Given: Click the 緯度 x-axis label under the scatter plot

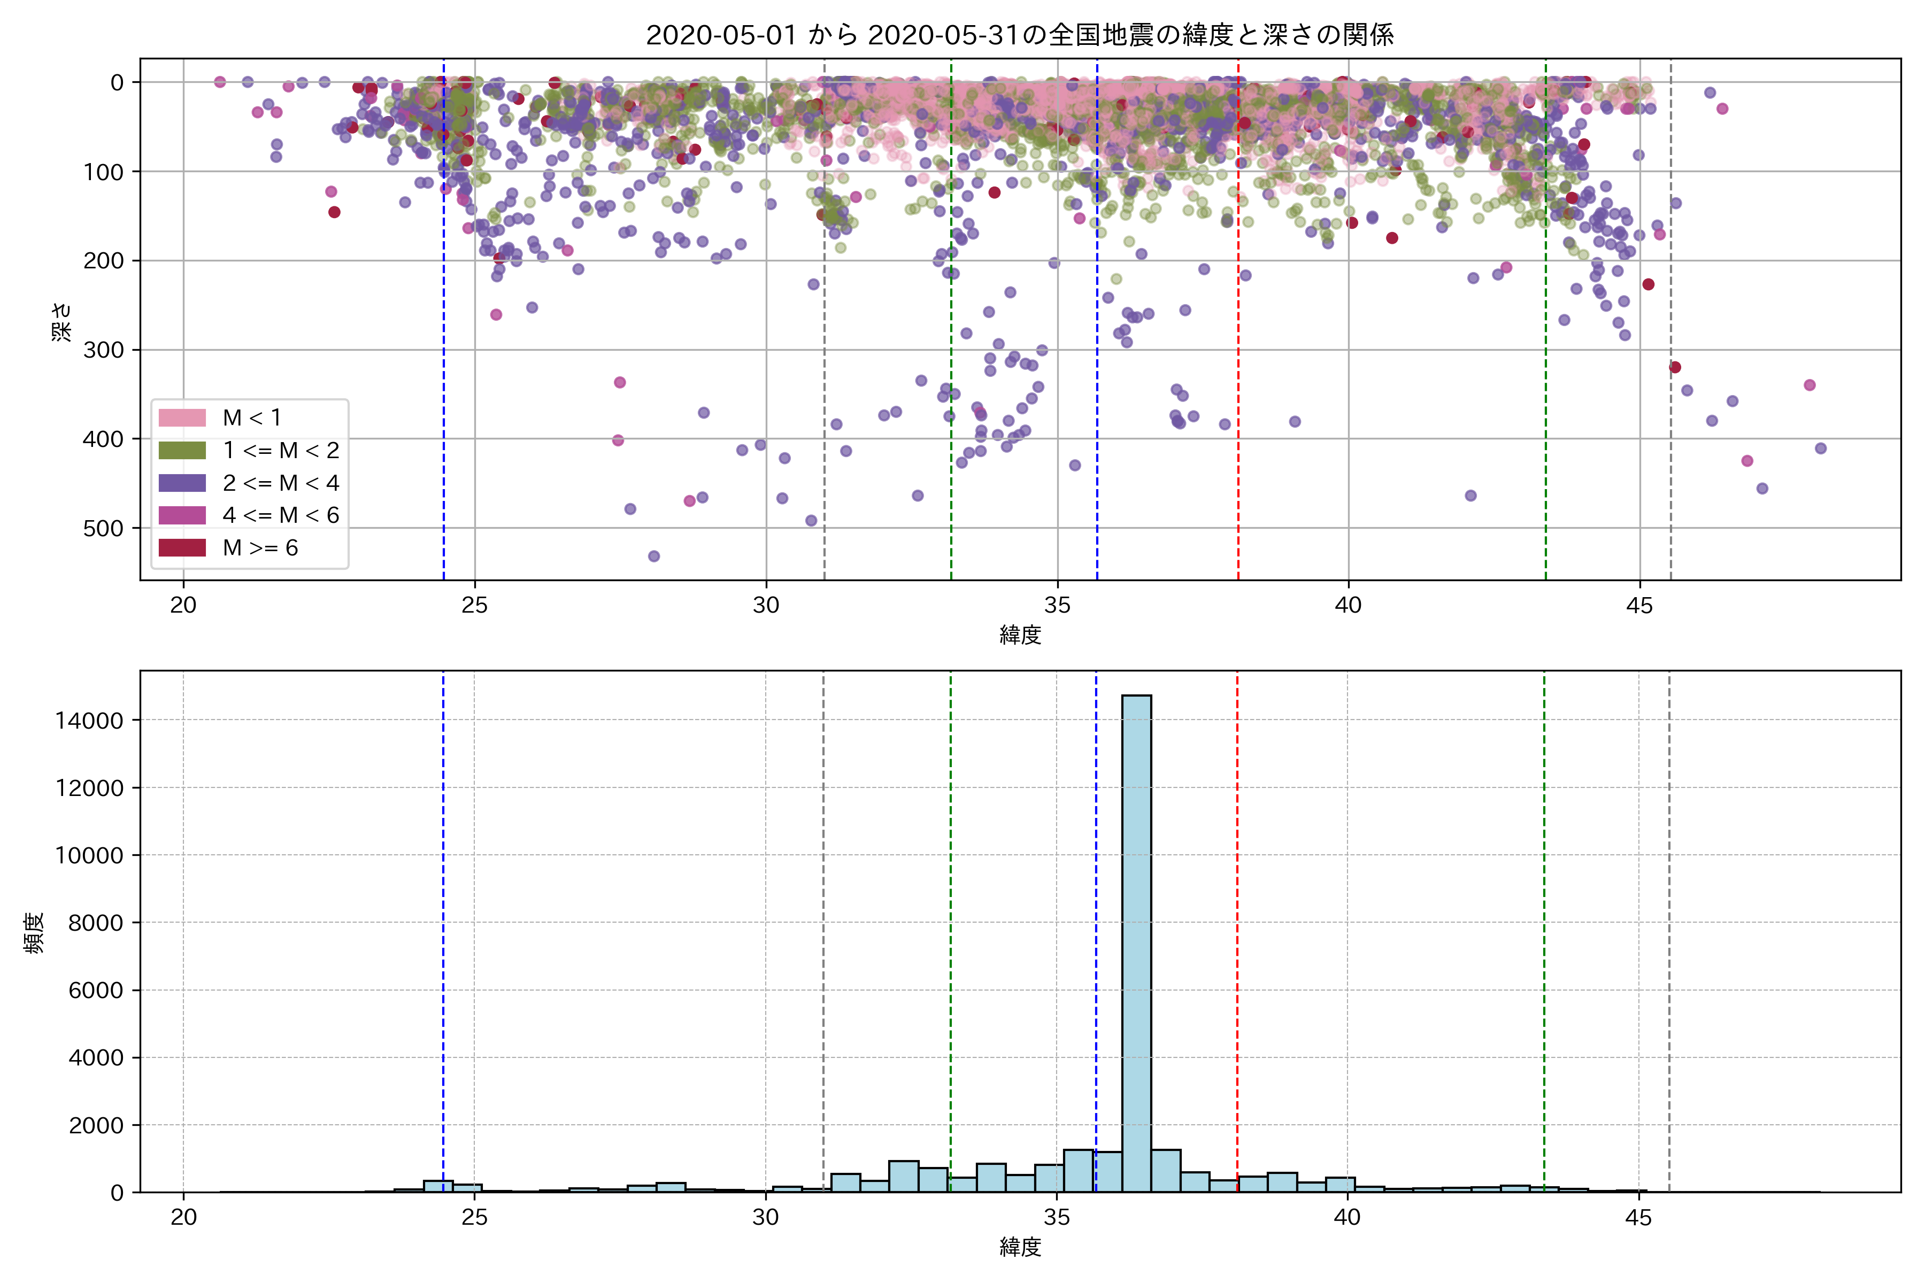Looking at the screenshot, I should 1020,635.
